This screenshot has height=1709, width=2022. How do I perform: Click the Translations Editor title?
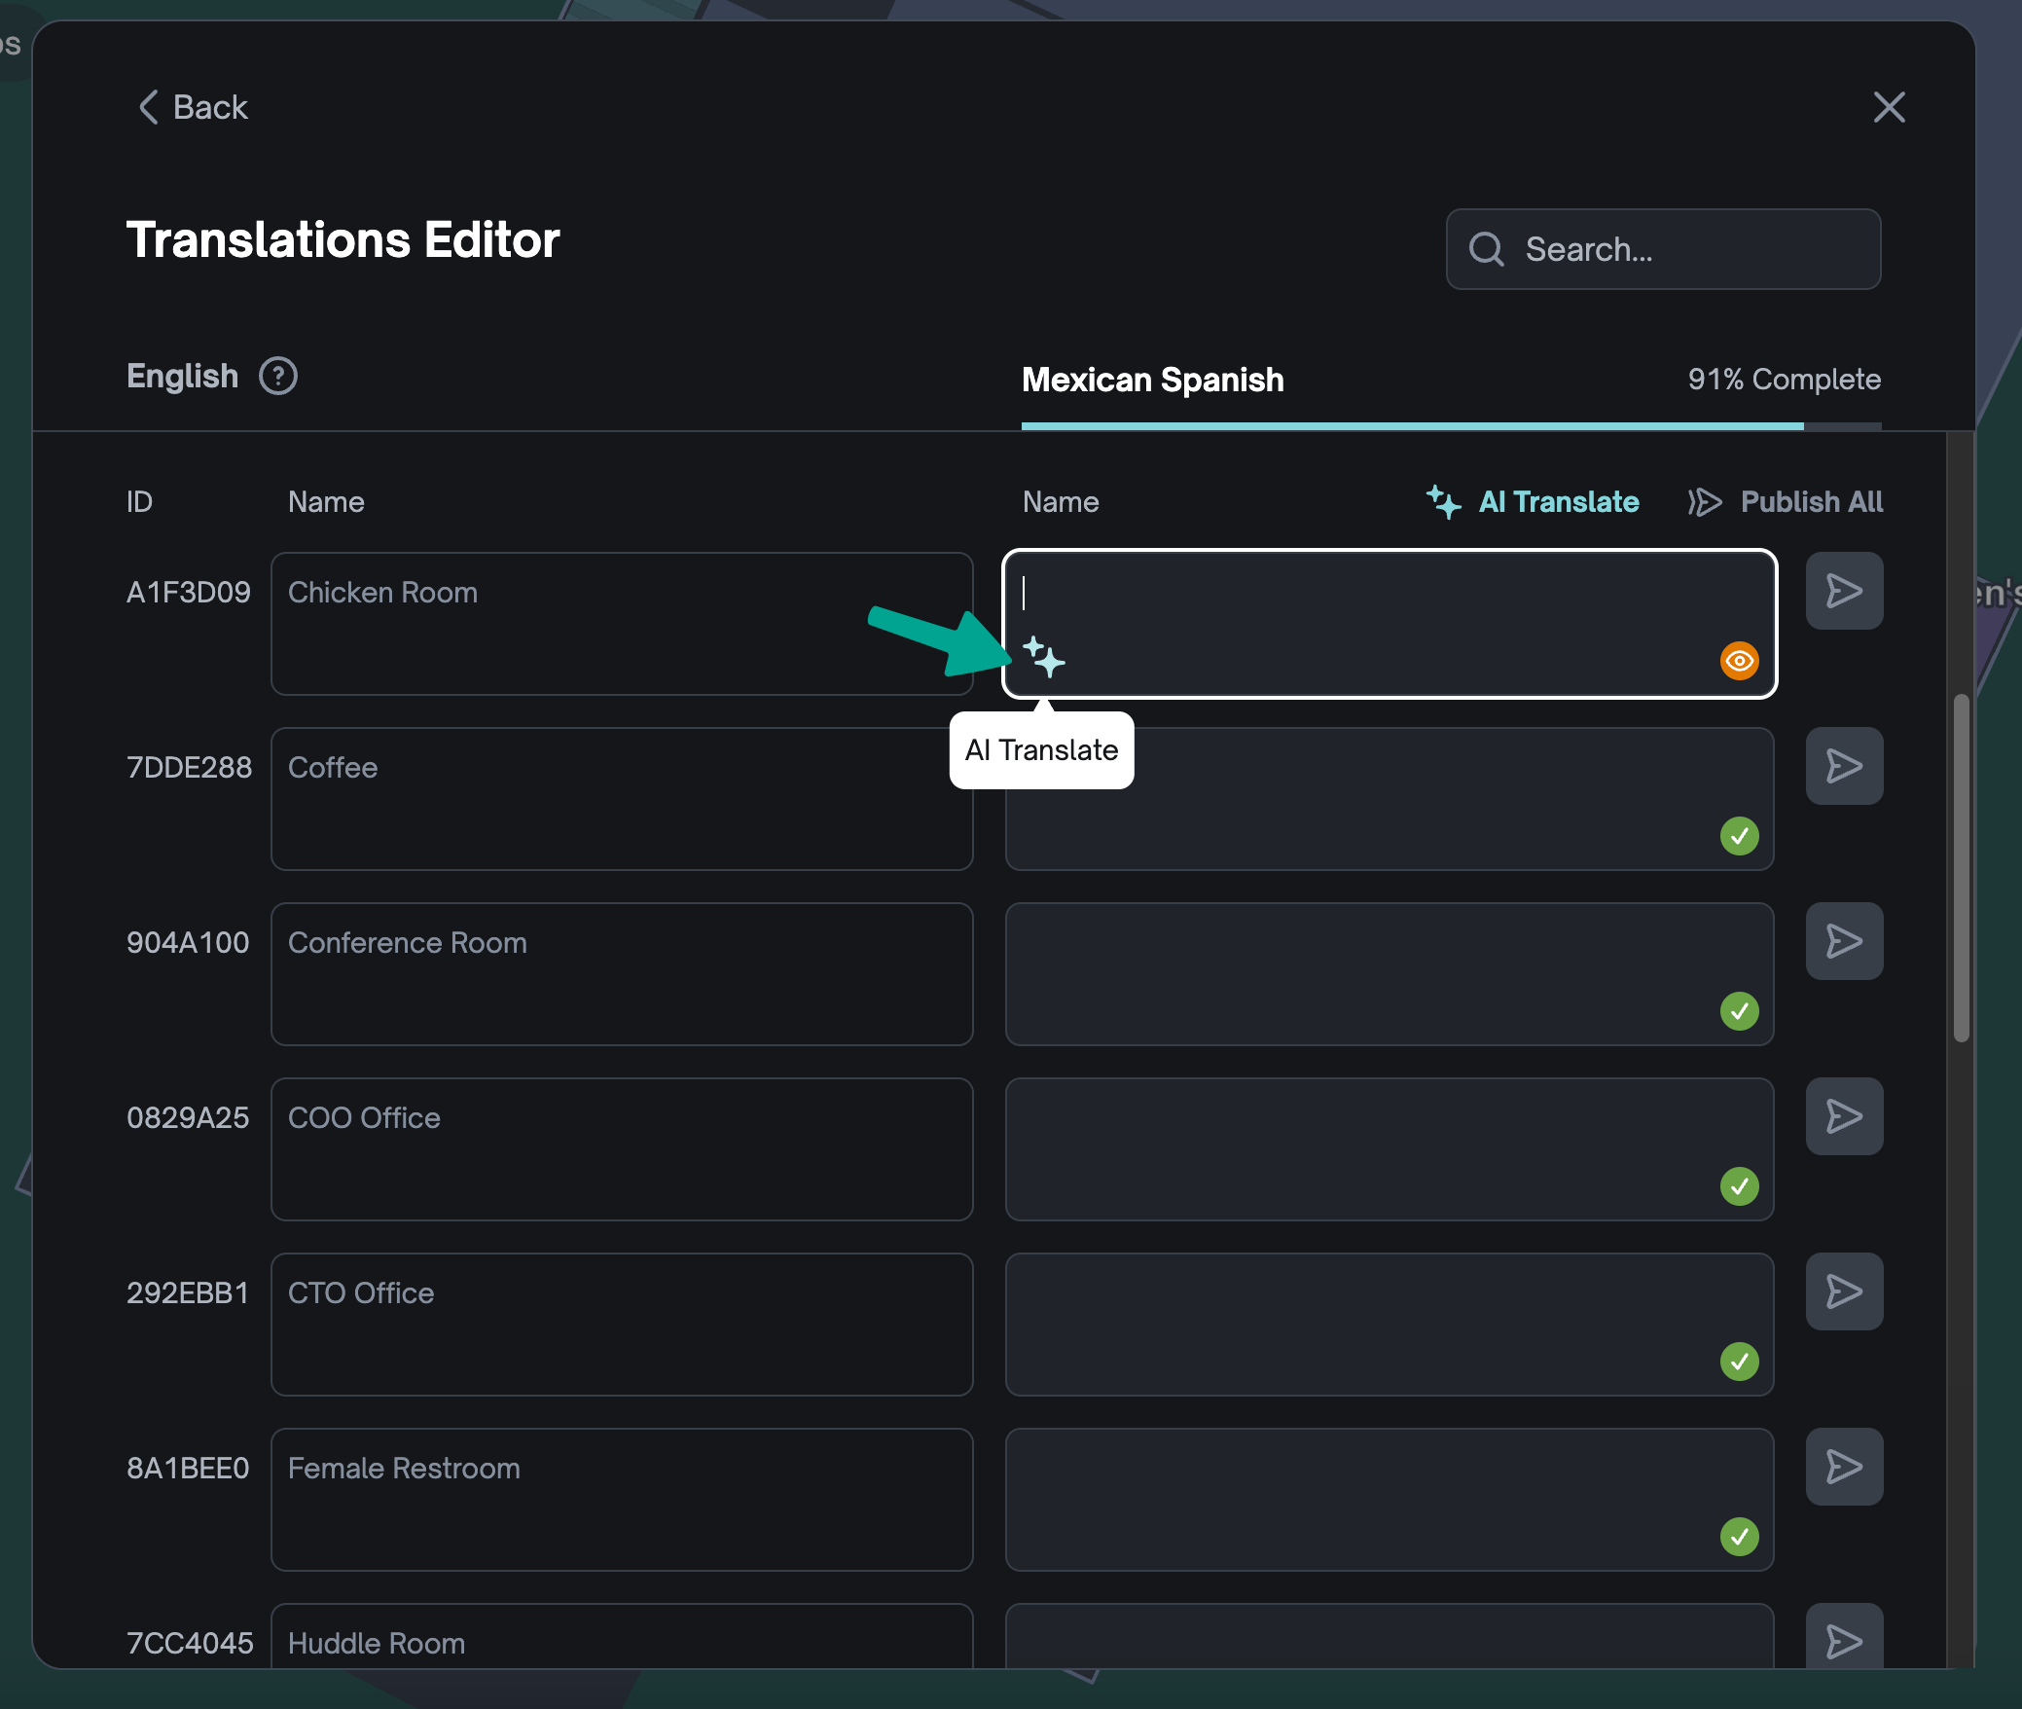tap(343, 239)
